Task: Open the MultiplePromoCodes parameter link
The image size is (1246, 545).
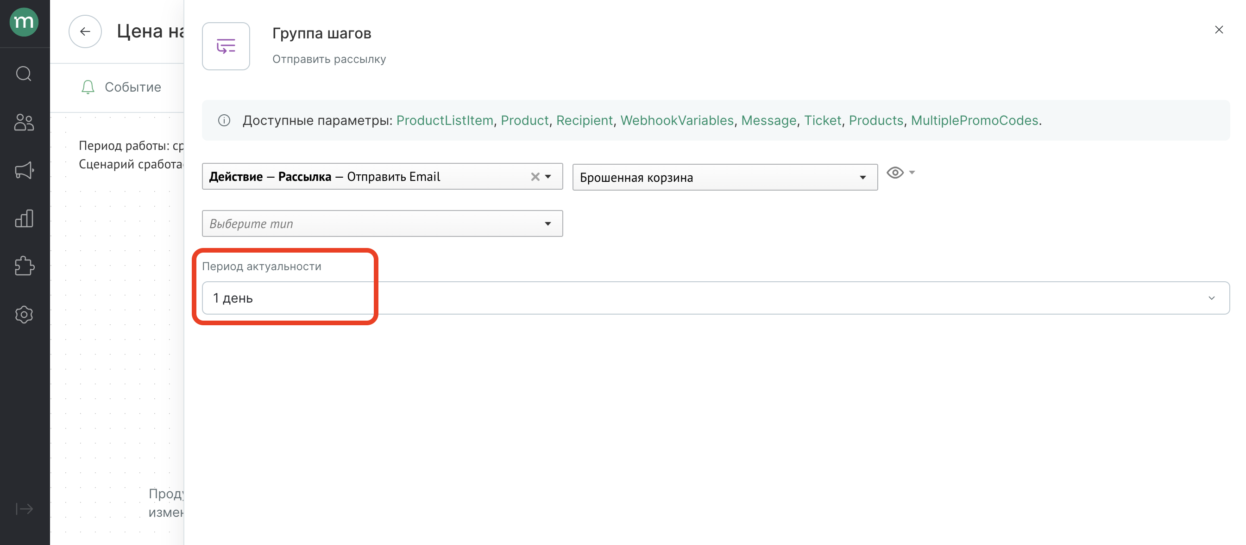Action: pos(974,120)
